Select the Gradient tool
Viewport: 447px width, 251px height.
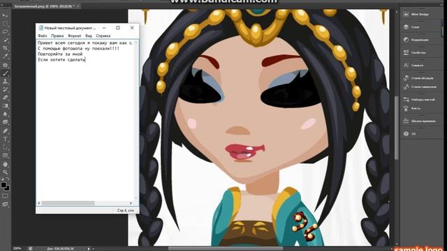click(5, 106)
